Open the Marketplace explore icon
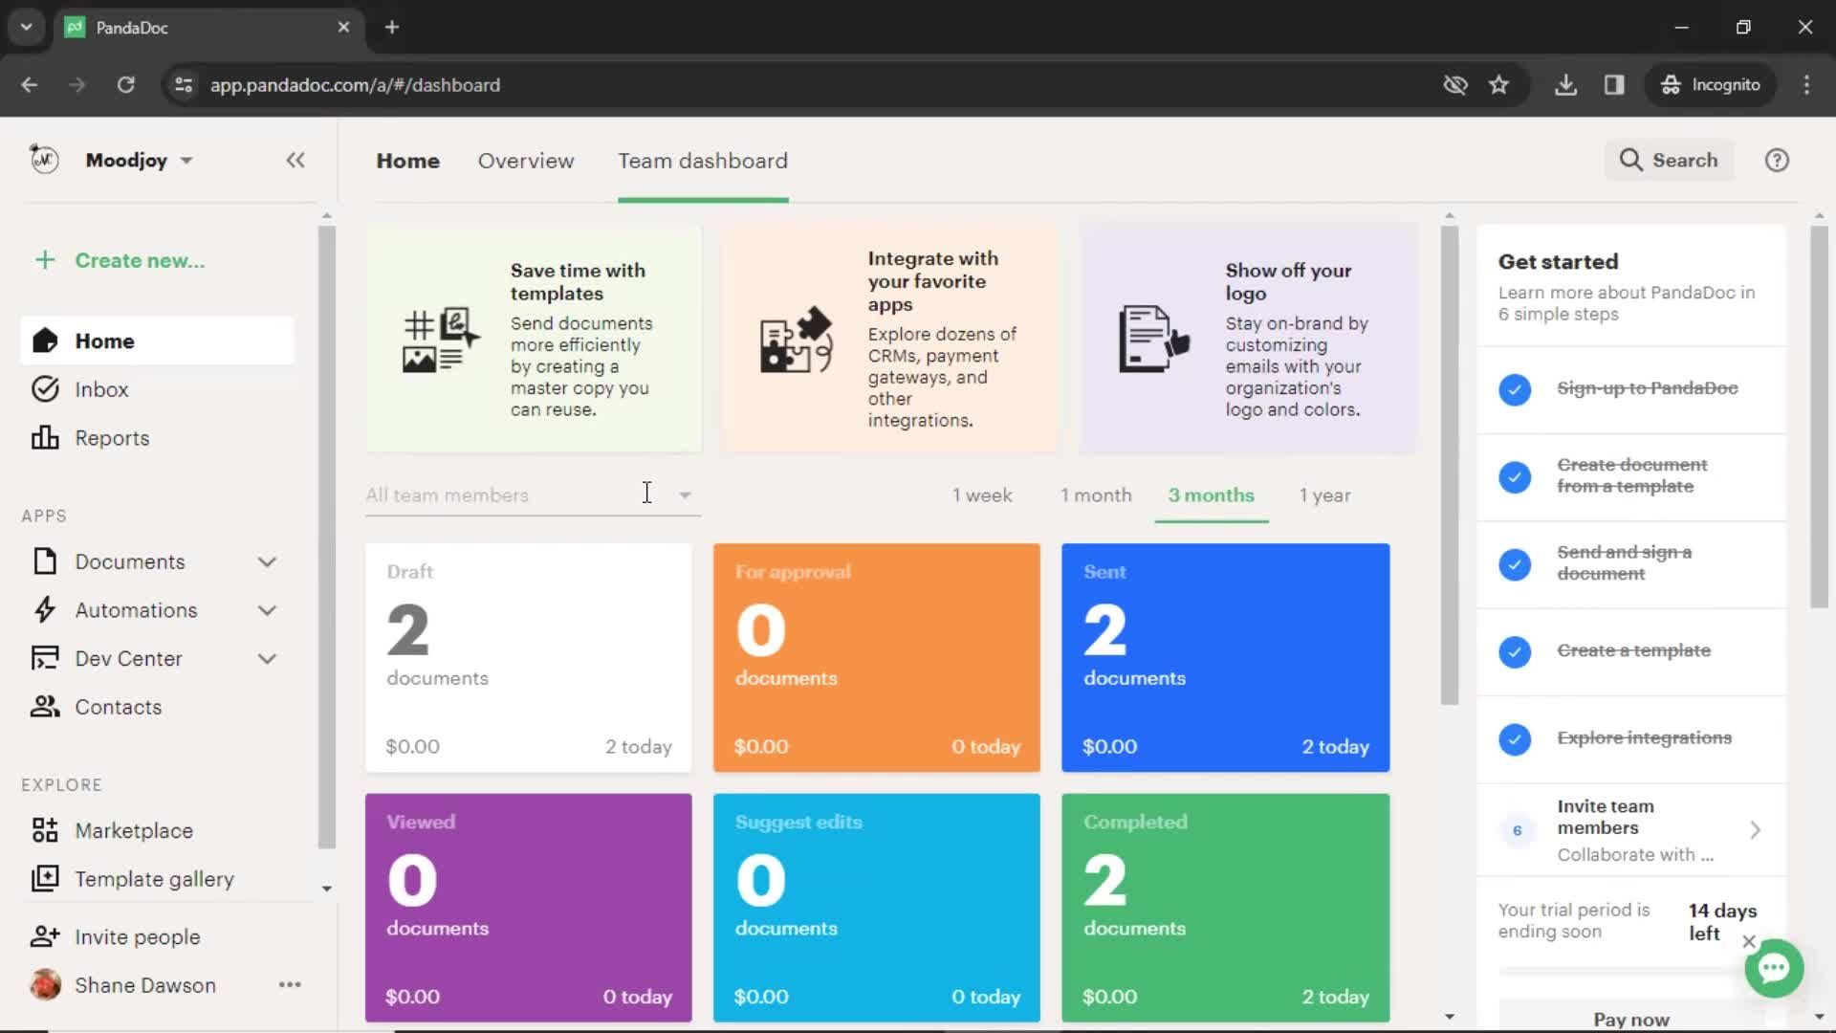The height and width of the screenshot is (1033, 1836). click(44, 830)
